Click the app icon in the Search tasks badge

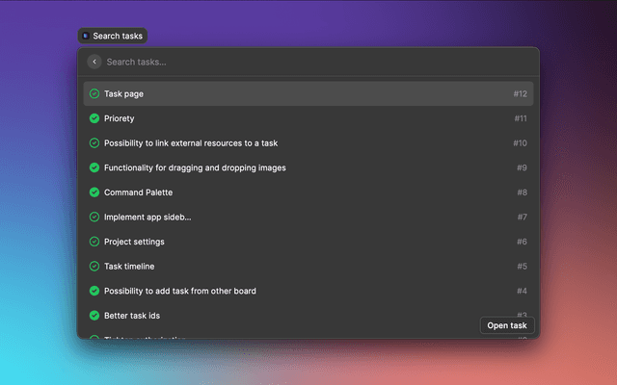point(86,36)
